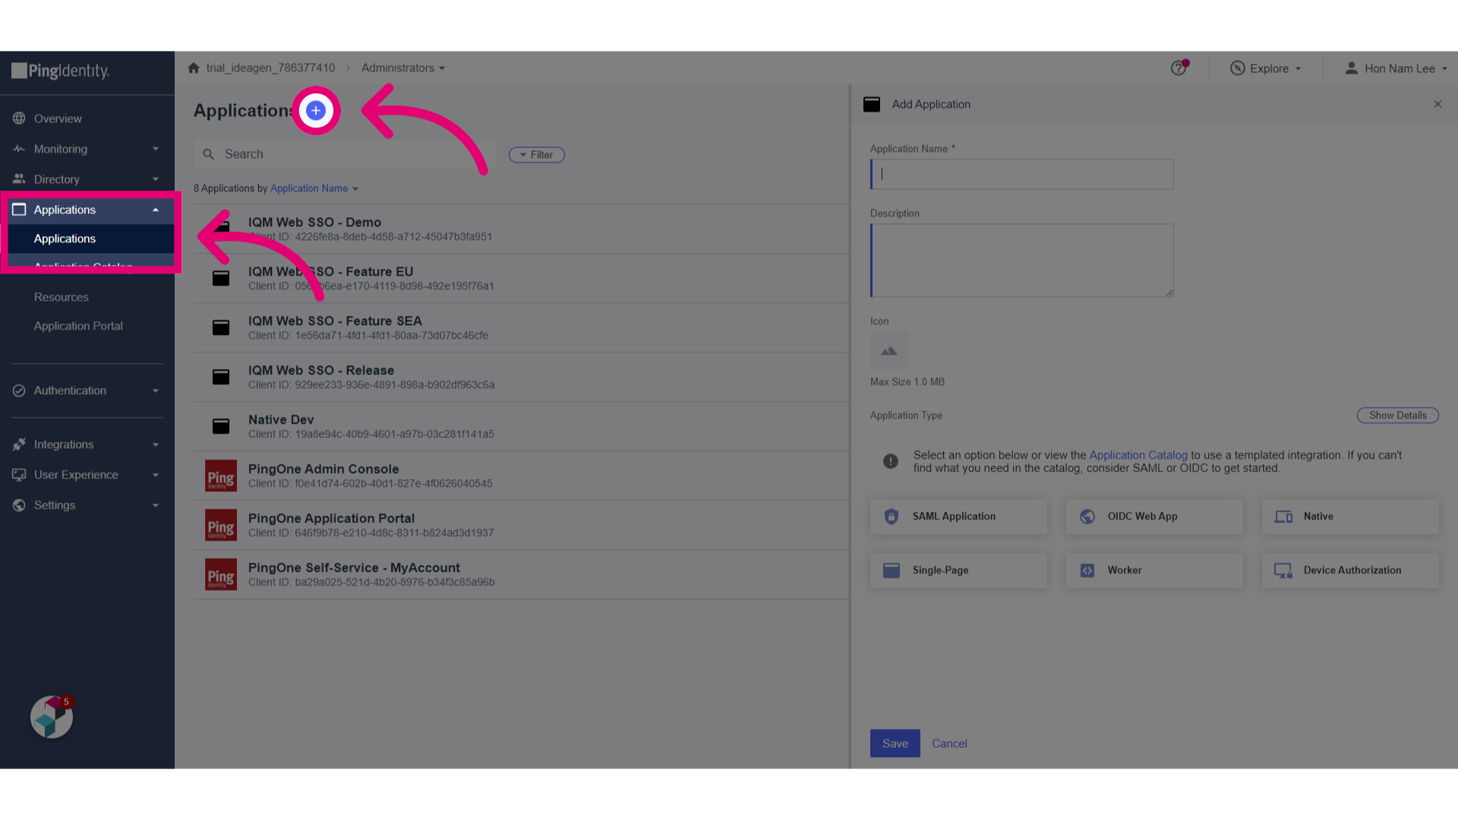Select the Worker application type
This screenshot has height=820, width=1458.
point(1154,570)
